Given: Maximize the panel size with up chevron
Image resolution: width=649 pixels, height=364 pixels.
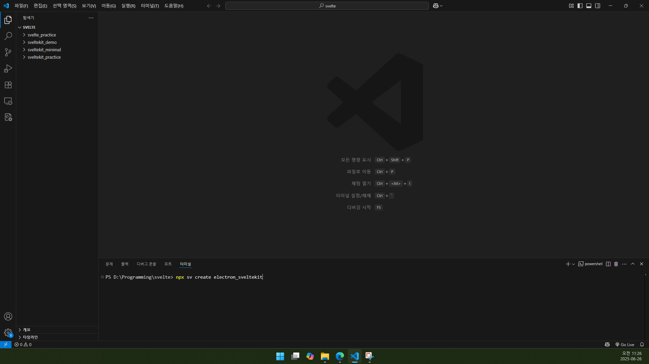Looking at the screenshot, I should [x=633, y=264].
